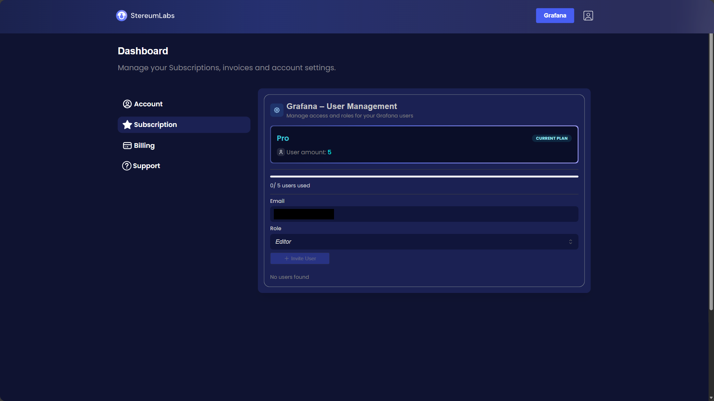Click the Email input field
This screenshot has width=714, height=401.
[x=424, y=214]
